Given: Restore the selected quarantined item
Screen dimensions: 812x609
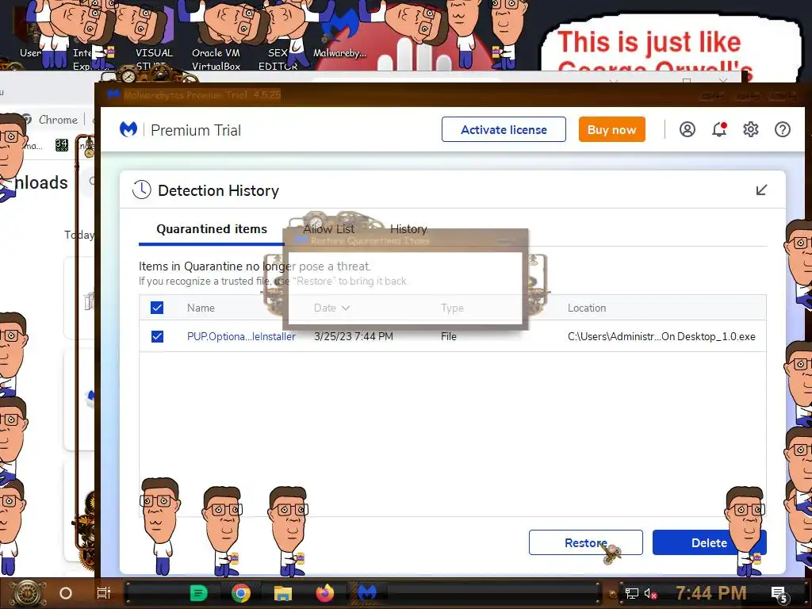Looking at the screenshot, I should [586, 542].
